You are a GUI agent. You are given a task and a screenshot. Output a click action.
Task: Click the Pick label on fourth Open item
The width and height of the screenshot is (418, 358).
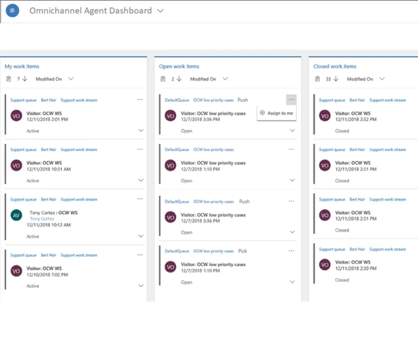pyautogui.click(x=243, y=251)
